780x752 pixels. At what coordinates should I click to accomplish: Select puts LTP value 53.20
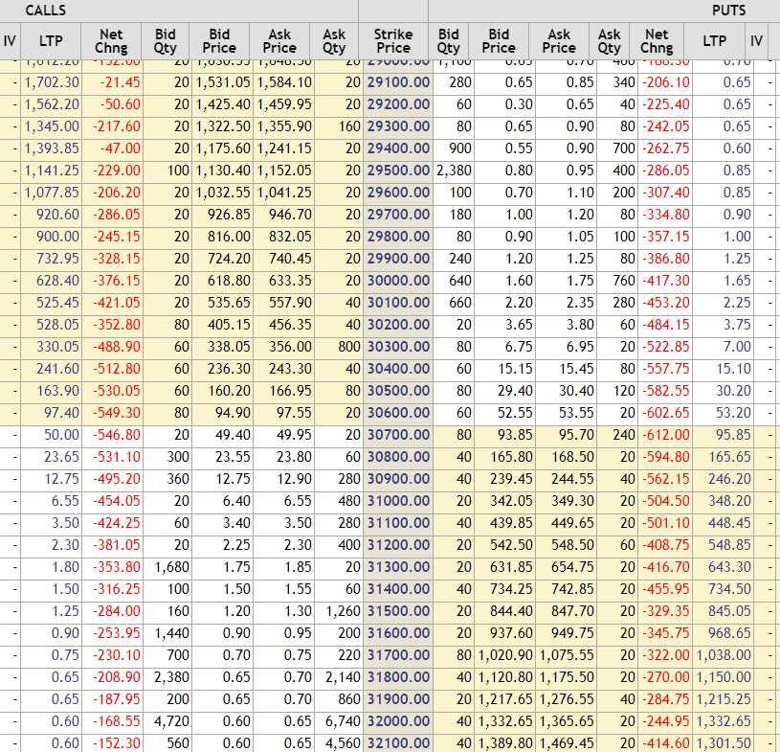tap(733, 413)
